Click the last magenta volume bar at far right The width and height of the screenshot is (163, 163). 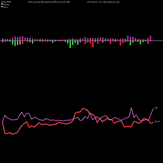coord(151,38)
